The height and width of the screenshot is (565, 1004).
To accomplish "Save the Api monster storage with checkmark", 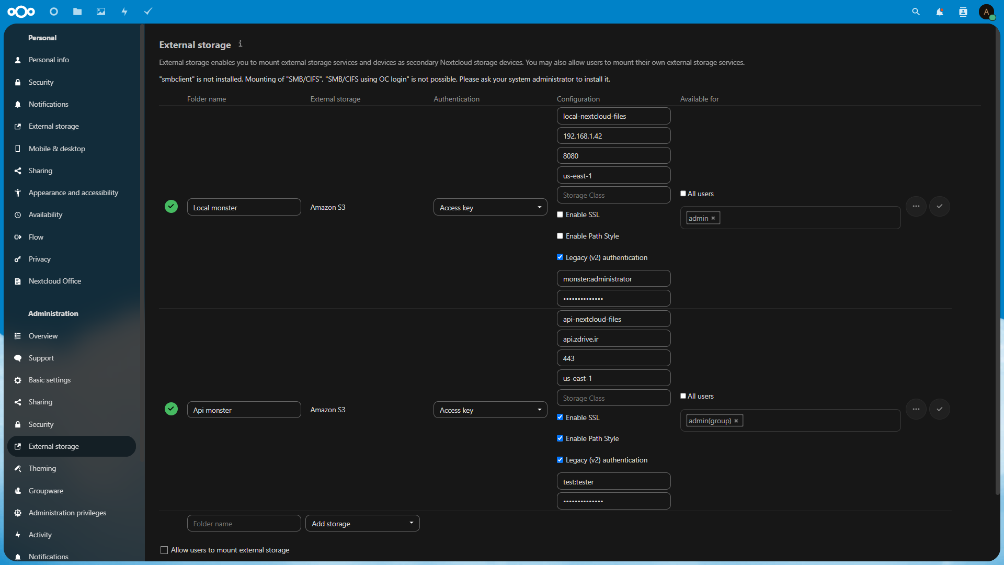I will point(939,409).
